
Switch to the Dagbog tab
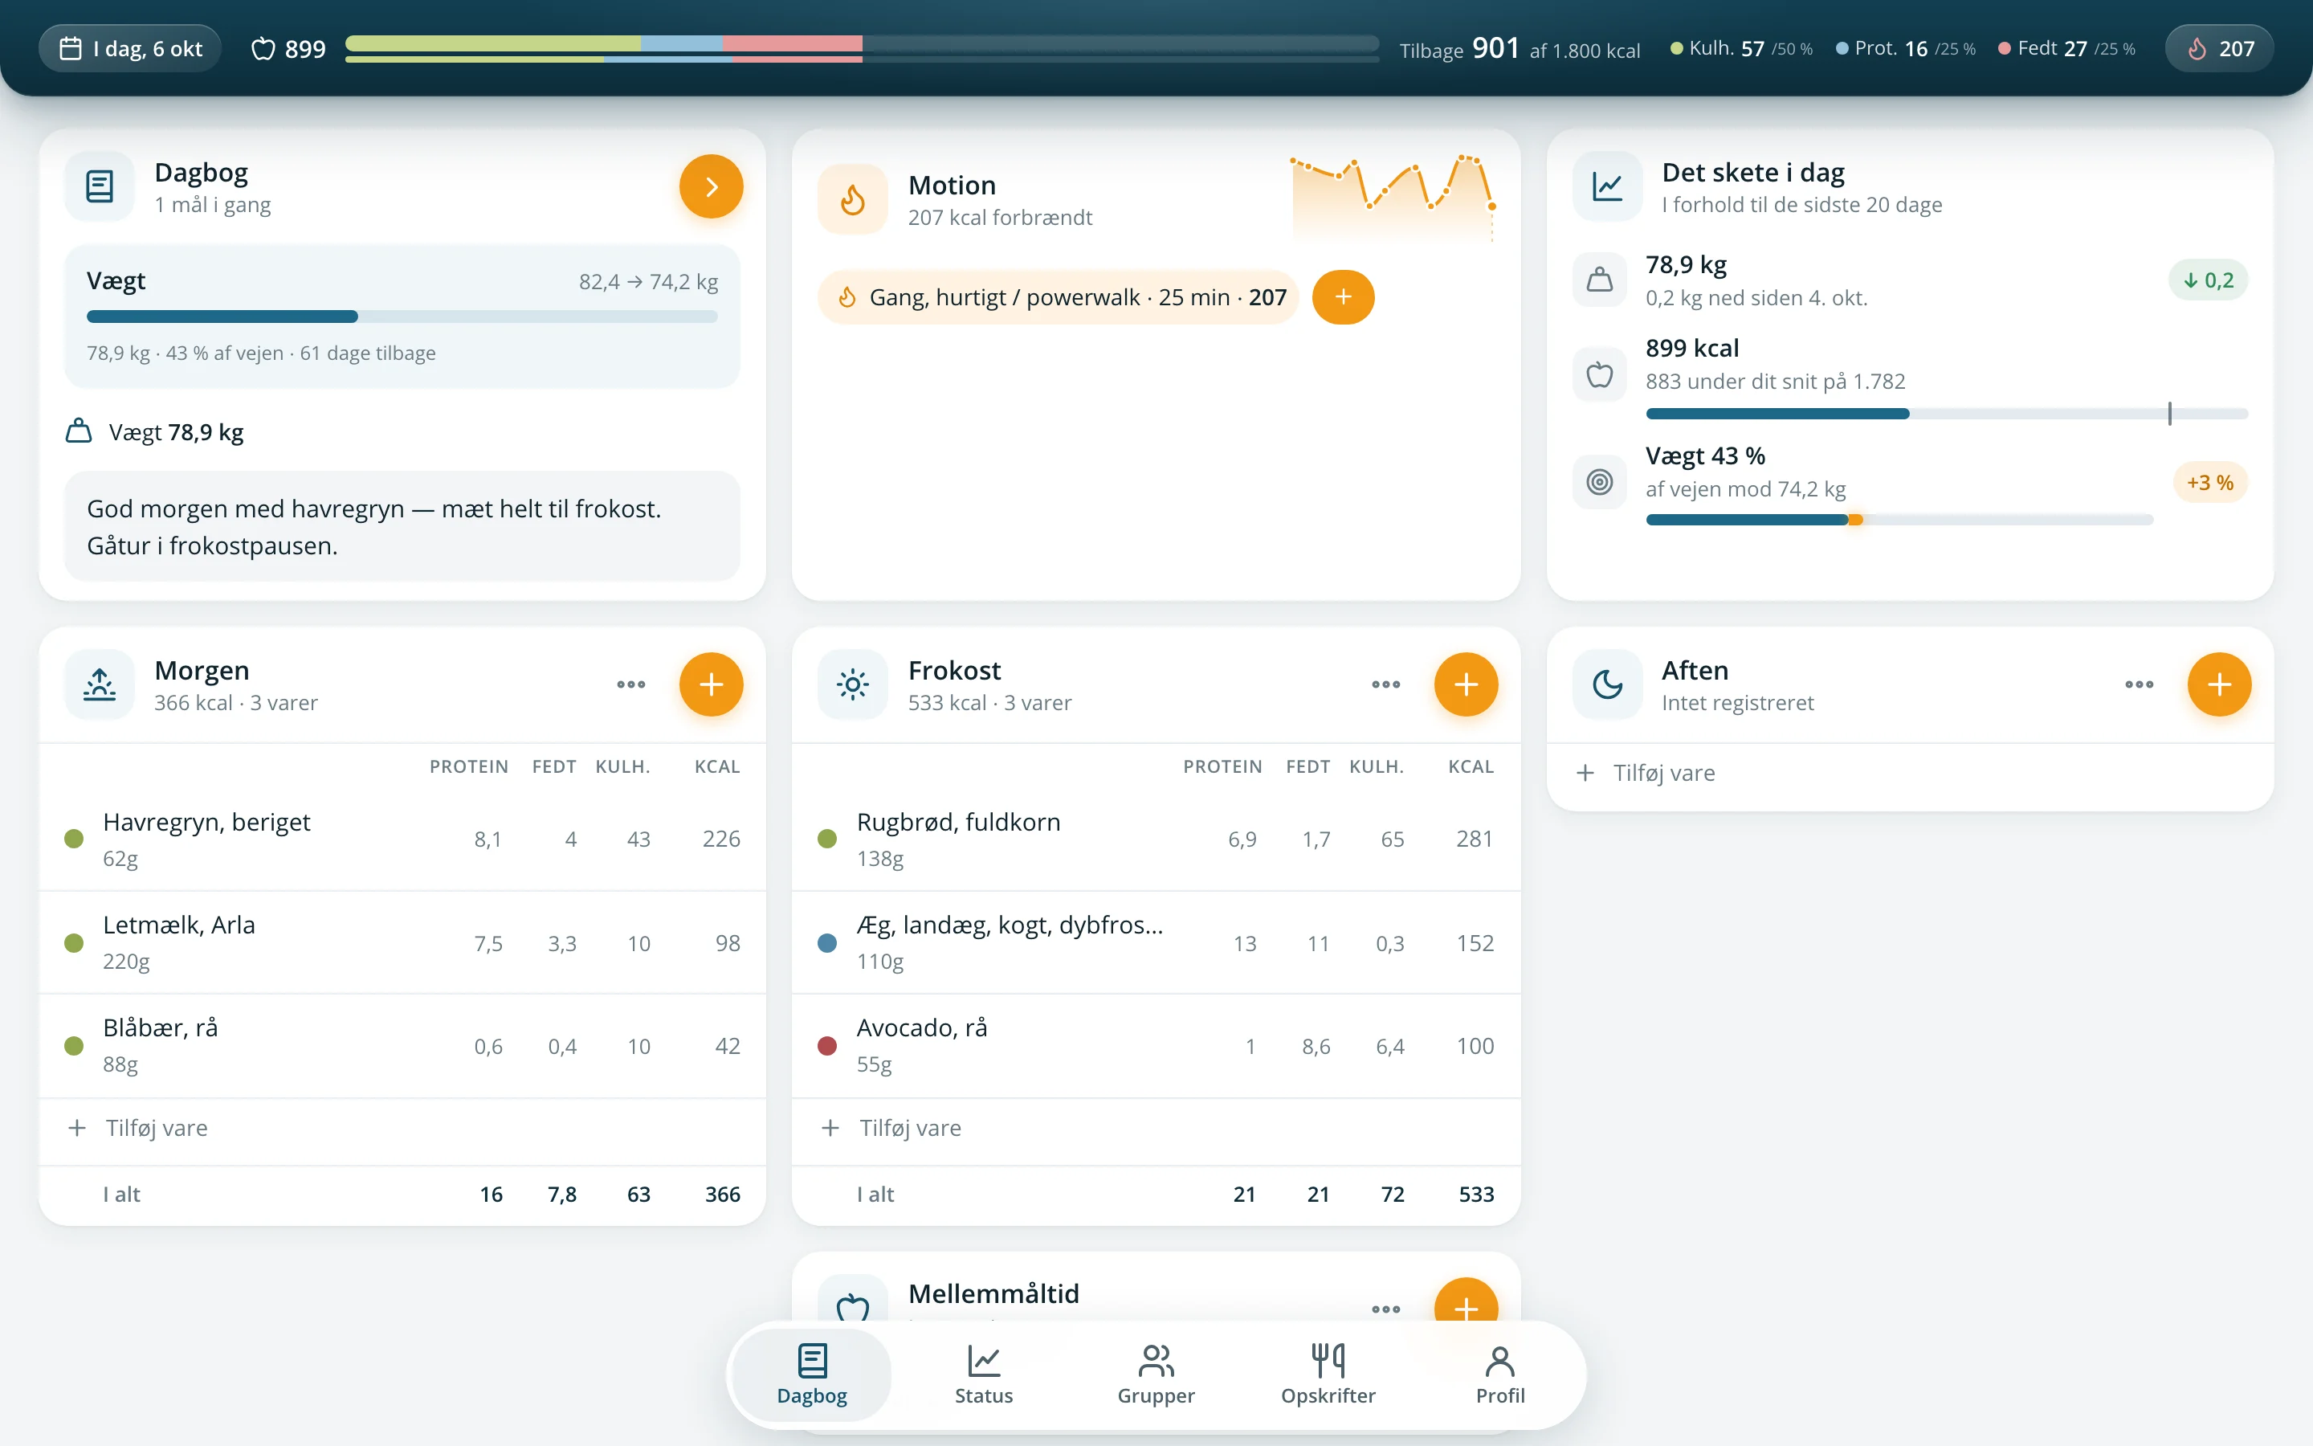click(813, 1375)
